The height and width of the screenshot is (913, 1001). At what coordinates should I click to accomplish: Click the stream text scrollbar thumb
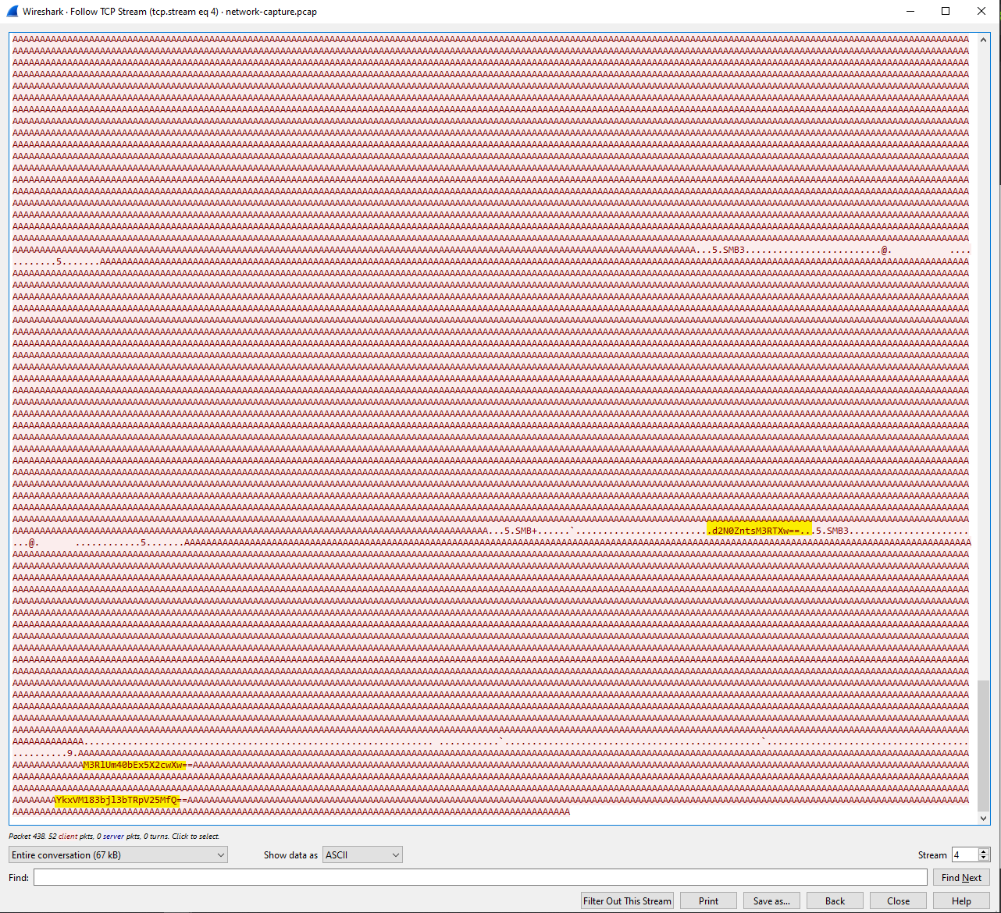click(984, 745)
